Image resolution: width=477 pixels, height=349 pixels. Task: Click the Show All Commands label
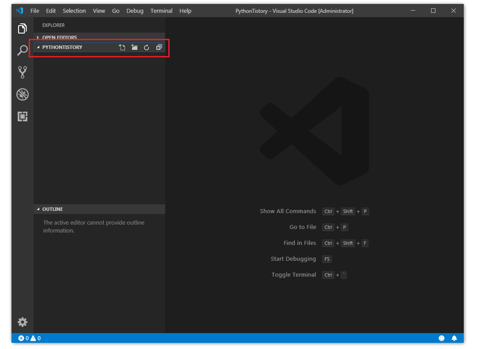(288, 211)
